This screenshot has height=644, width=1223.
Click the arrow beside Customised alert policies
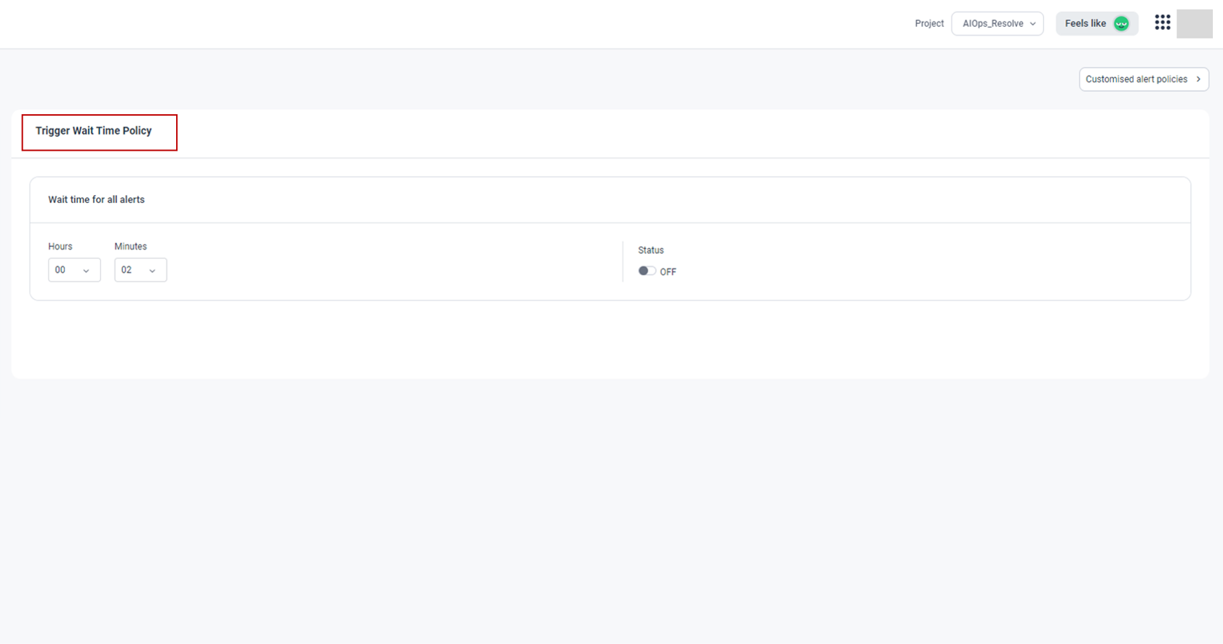(x=1198, y=79)
